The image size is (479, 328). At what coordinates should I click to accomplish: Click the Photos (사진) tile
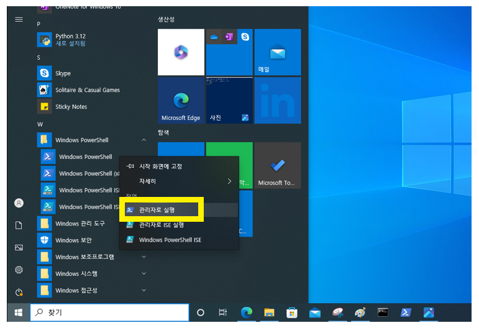click(229, 101)
